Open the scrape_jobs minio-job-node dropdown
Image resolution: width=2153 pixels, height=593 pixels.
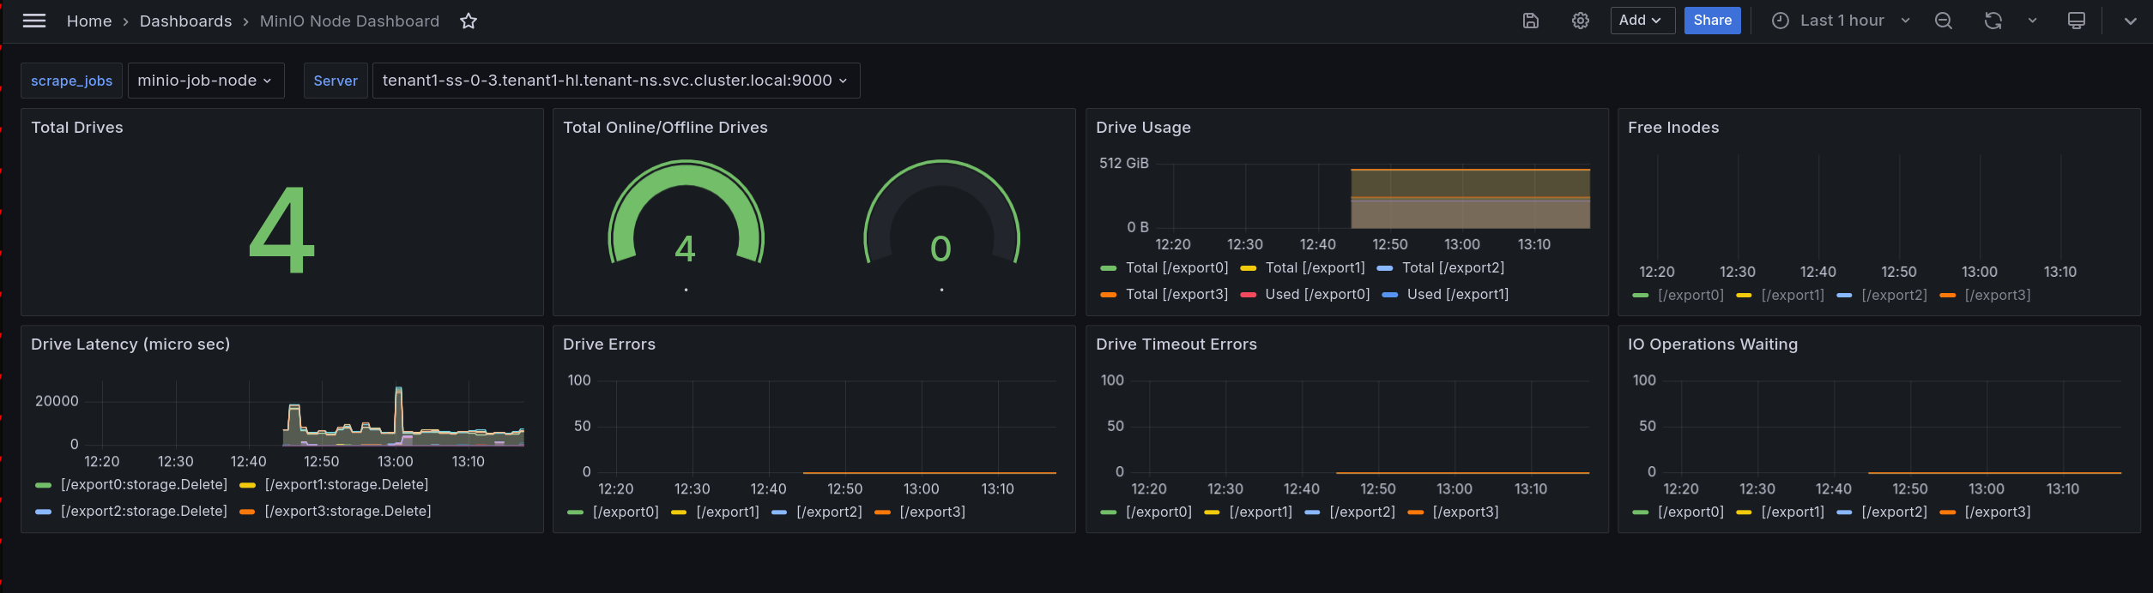205,81
